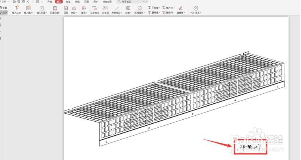Click the 插入页面 (insert page) icon
Image resolution: width=301 pixels, height=160 pixels.
41,8
